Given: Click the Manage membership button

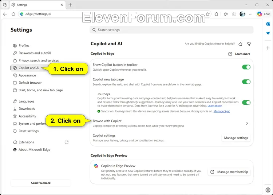Looking at the screenshot, I should pyautogui.click(x=229, y=172).
